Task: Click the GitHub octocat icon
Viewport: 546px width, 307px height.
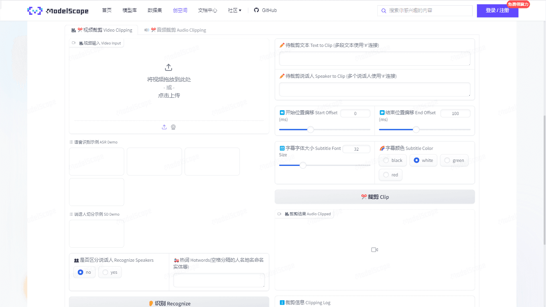Action: (256, 10)
